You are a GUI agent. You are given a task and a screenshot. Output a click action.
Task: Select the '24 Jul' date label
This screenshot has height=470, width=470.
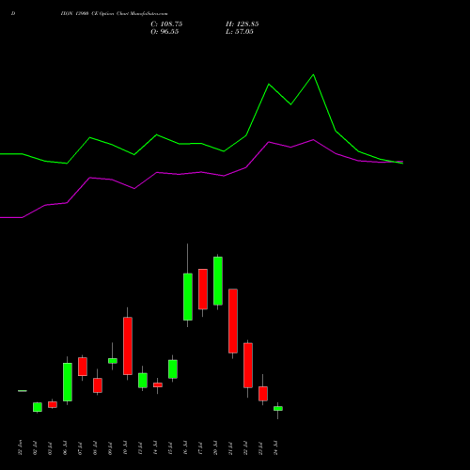275,448
